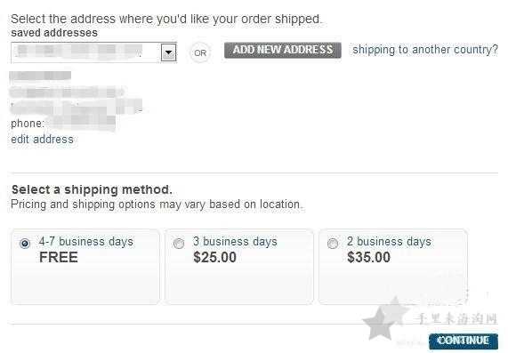Click the FREE shipping price text

(59, 258)
